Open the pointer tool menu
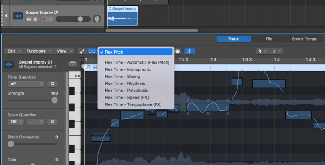 pos(262,51)
